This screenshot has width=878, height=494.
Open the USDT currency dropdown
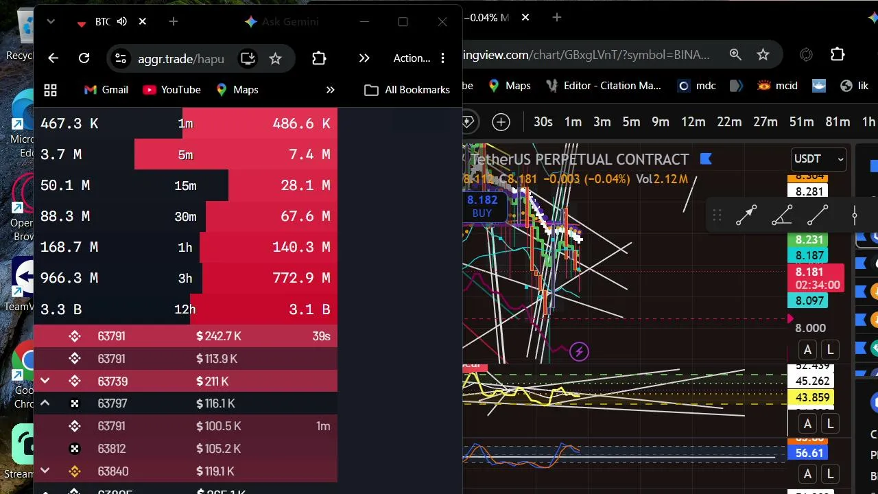(818, 159)
